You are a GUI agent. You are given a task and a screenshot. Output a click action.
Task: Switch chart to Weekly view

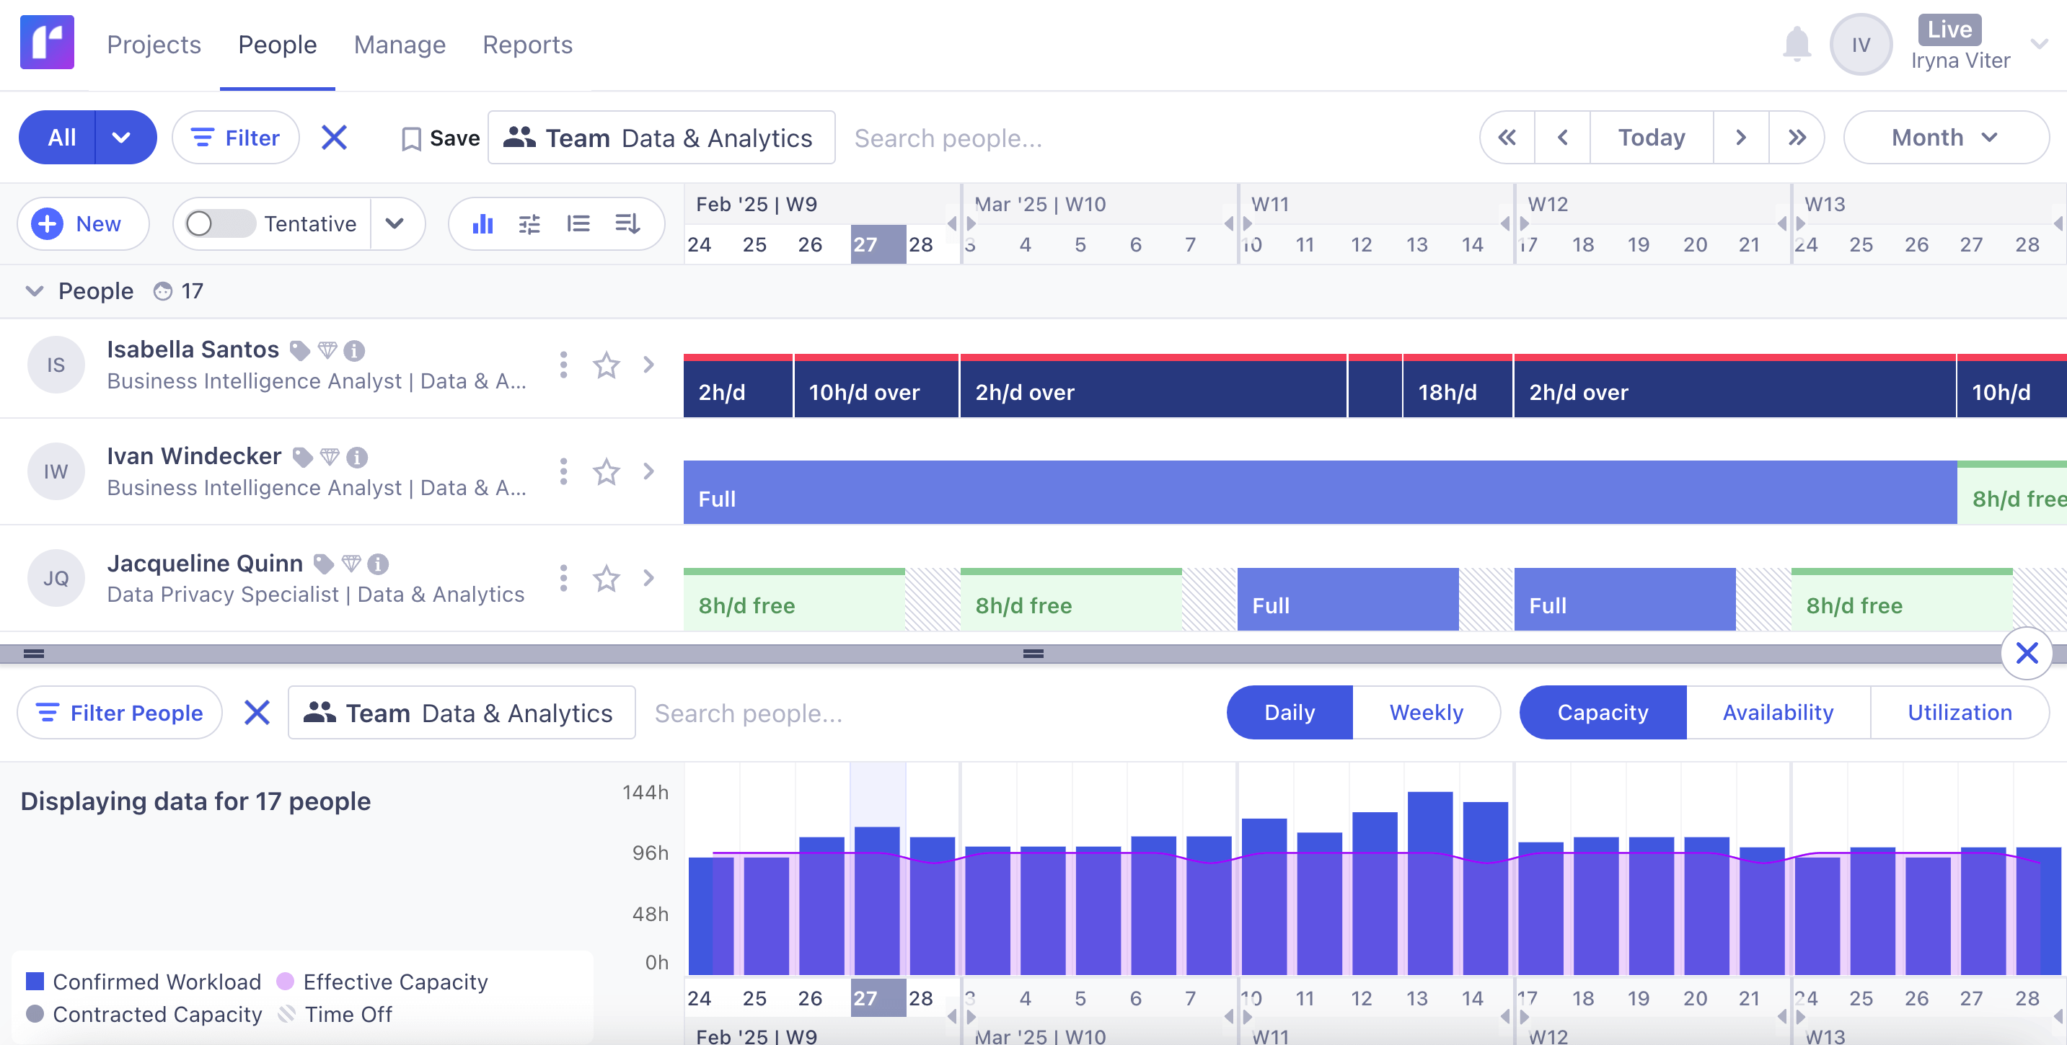1425,712
